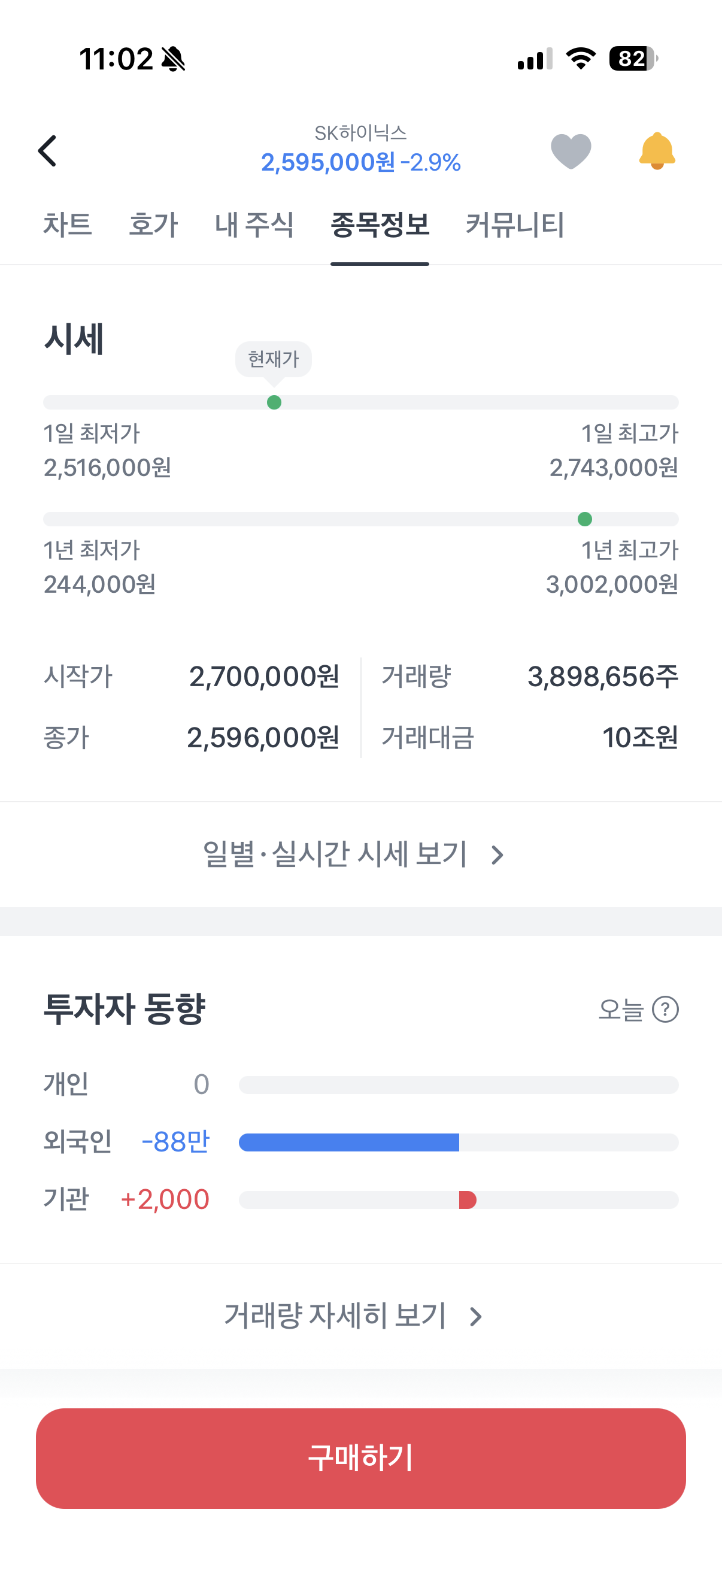Tap the silent mode bell-slash icon

(x=173, y=59)
